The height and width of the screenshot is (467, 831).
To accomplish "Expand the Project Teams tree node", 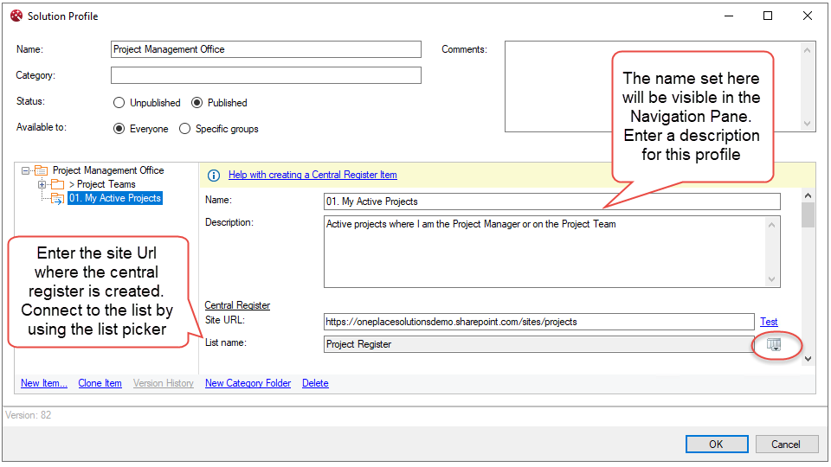I will 42,185.
